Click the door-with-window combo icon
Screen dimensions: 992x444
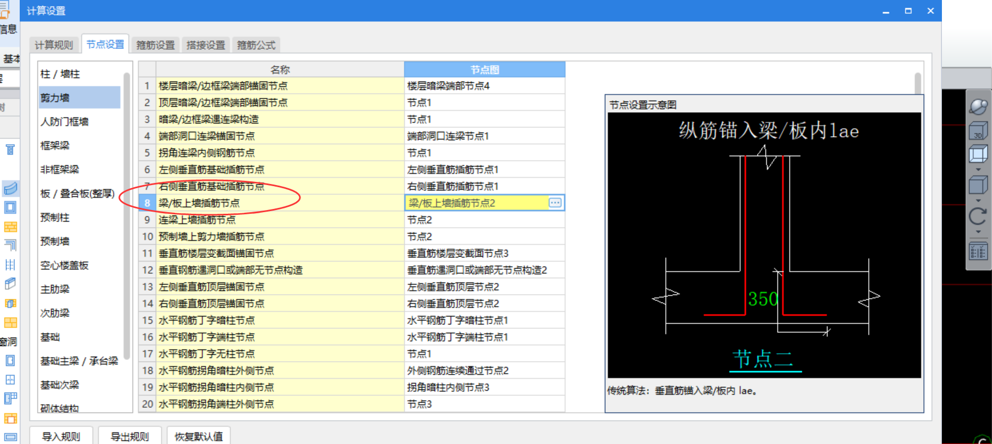point(10,398)
